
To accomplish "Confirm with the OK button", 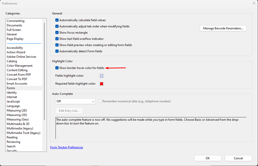I will click(x=208, y=158).
